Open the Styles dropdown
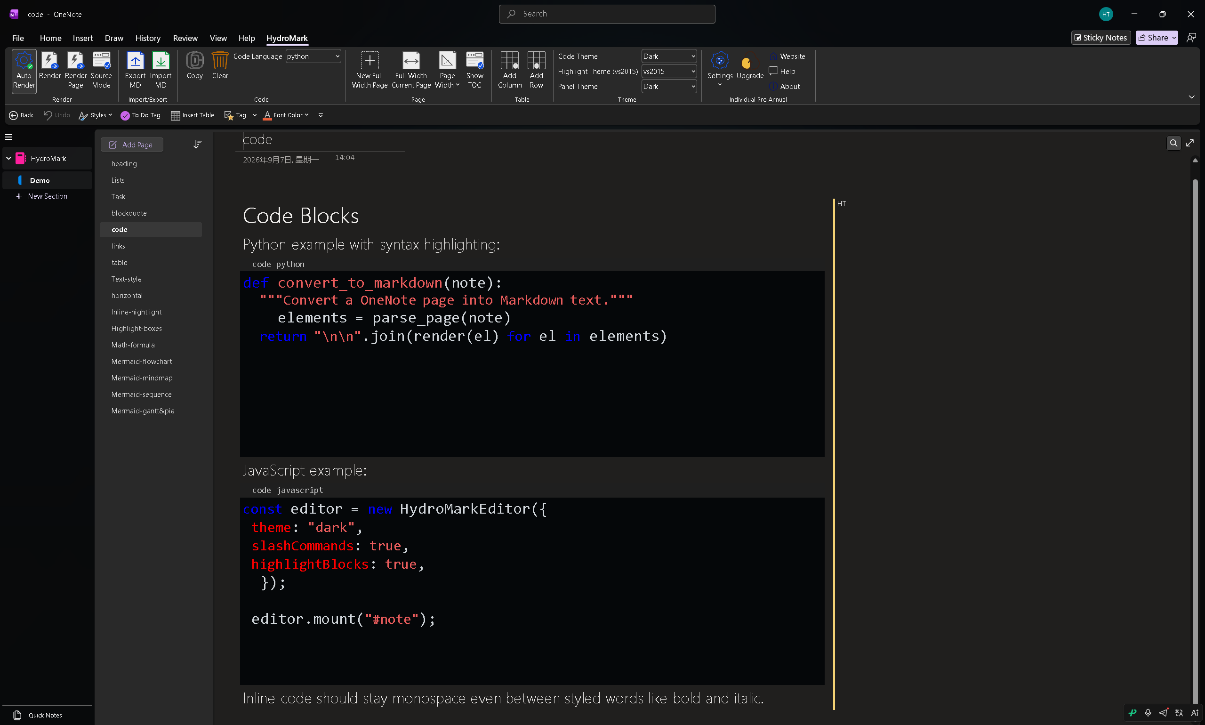This screenshot has height=725, width=1205. click(95, 115)
